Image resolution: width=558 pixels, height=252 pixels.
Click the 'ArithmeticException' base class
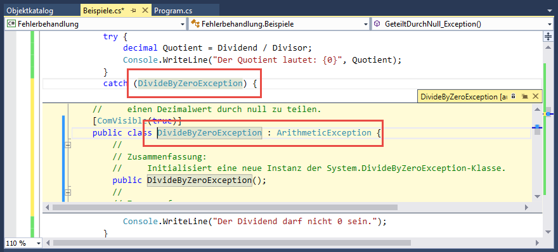324,133
